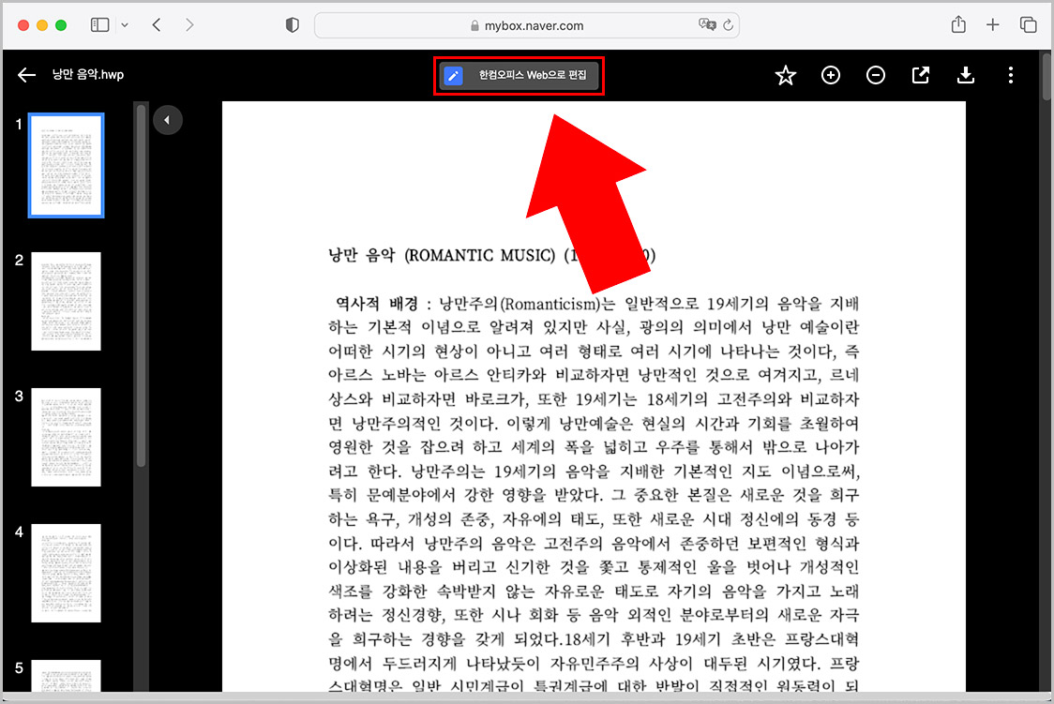Open Safari privacy shield report

[292, 25]
